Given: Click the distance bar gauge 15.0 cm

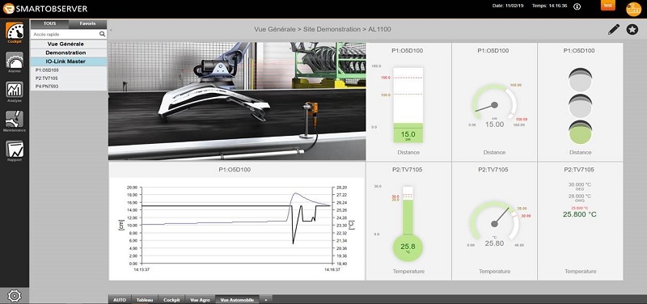Looking at the screenshot, I should click(408, 105).
